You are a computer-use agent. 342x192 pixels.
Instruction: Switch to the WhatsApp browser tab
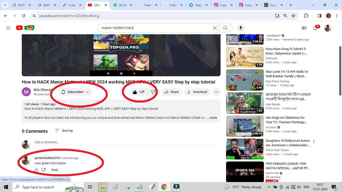point(123,5)
